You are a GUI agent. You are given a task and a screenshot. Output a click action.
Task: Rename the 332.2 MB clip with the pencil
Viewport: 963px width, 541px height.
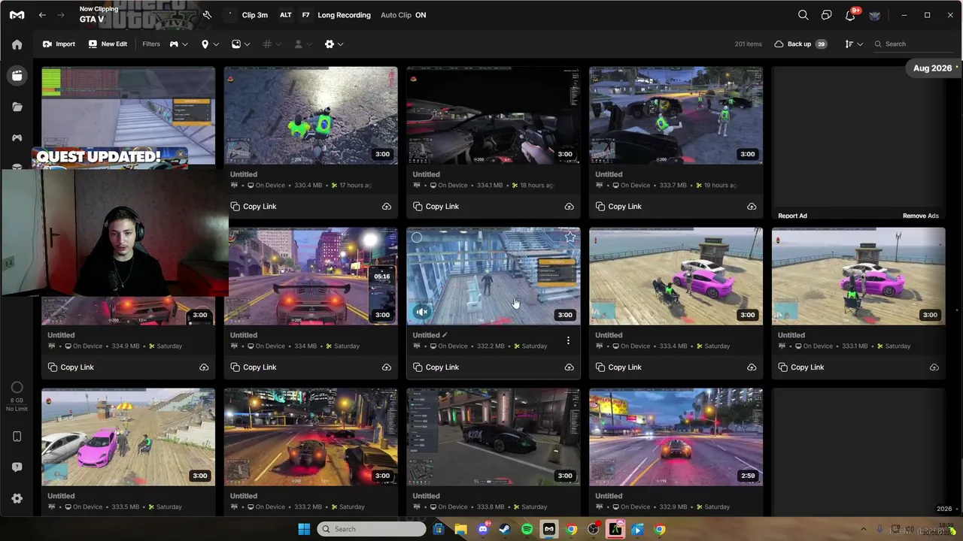coord(445,335)
